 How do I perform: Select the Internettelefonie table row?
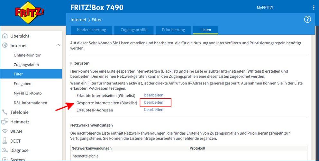click(188, 156)
